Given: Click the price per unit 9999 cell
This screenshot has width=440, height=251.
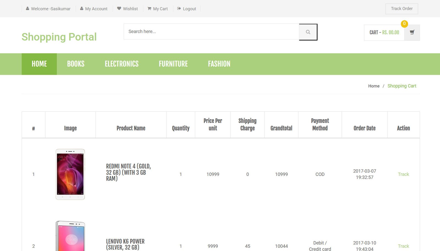Looking at the screenshot, I should pos(213,246).
